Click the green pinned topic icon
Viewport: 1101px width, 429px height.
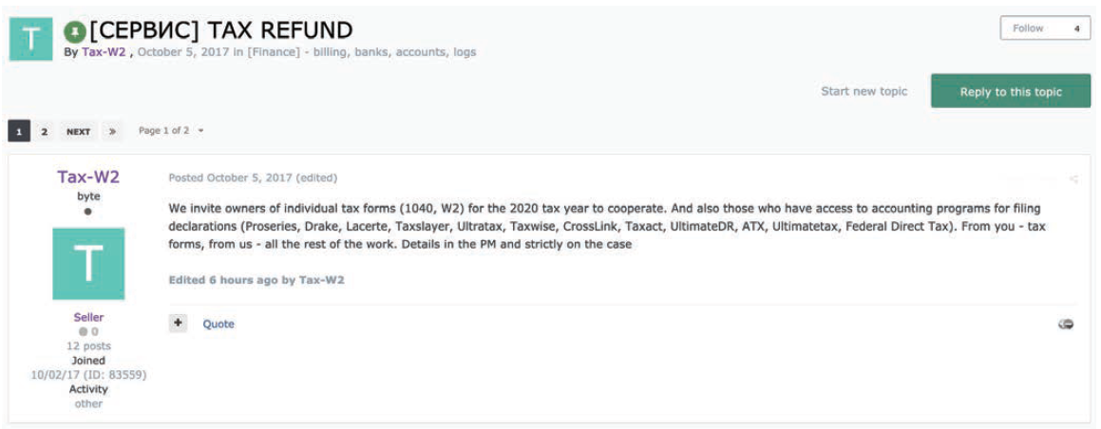75,30
